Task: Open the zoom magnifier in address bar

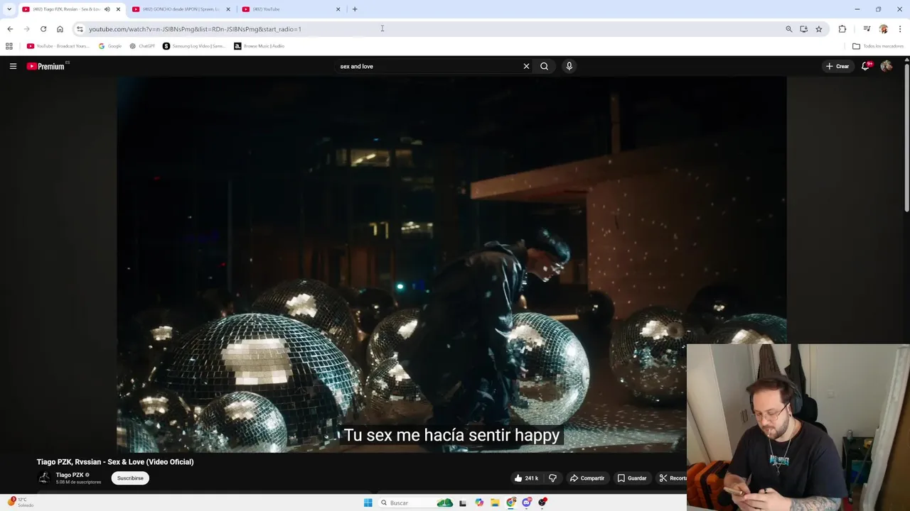Action: (x=788, y=29)
